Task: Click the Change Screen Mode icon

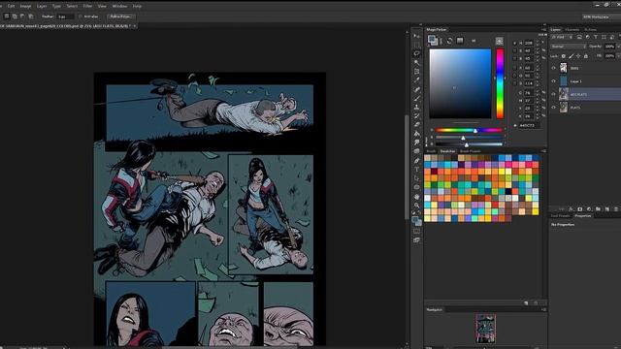Action: coord(416,239)
